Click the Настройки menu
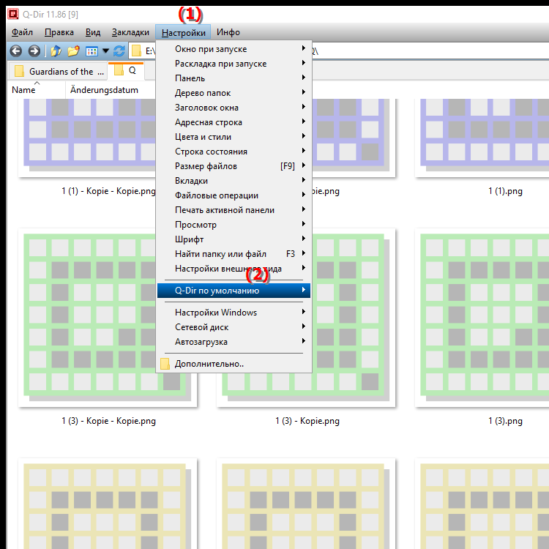Image resolution: width=549 pixels, height=549 pixels. [183, 32]
